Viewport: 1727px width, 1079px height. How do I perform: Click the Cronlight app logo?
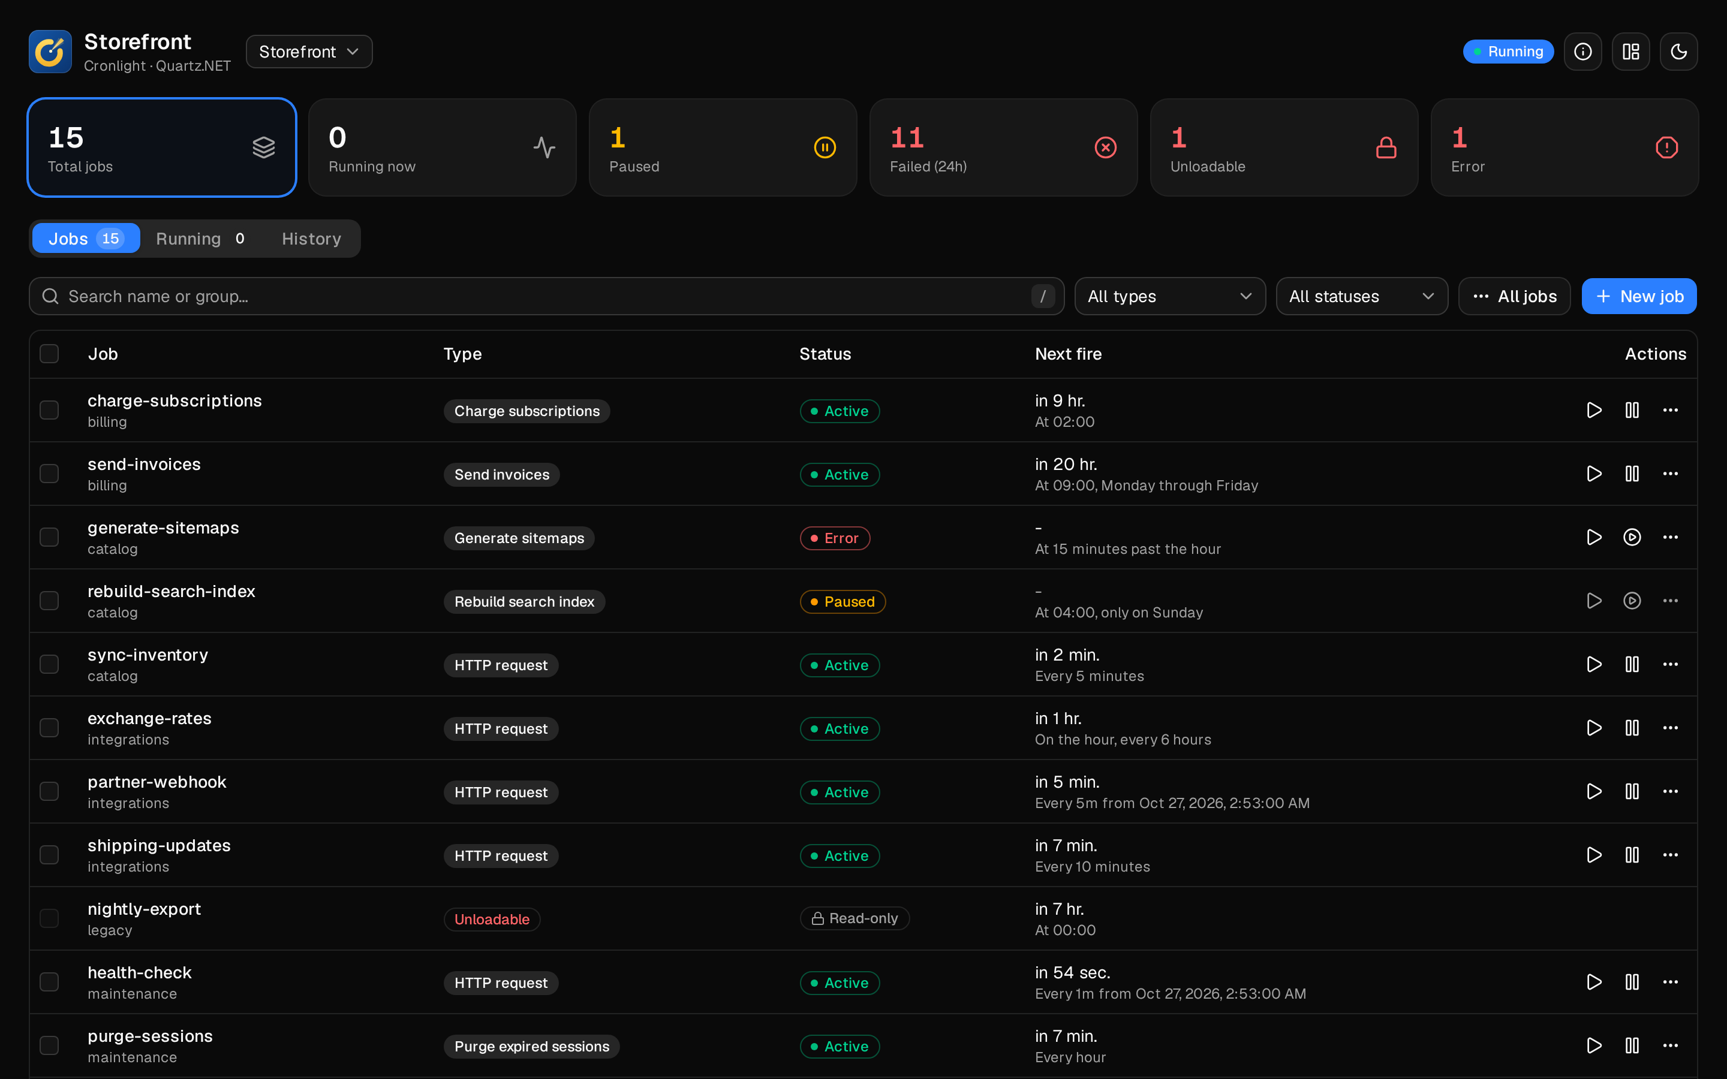[50, 52]
